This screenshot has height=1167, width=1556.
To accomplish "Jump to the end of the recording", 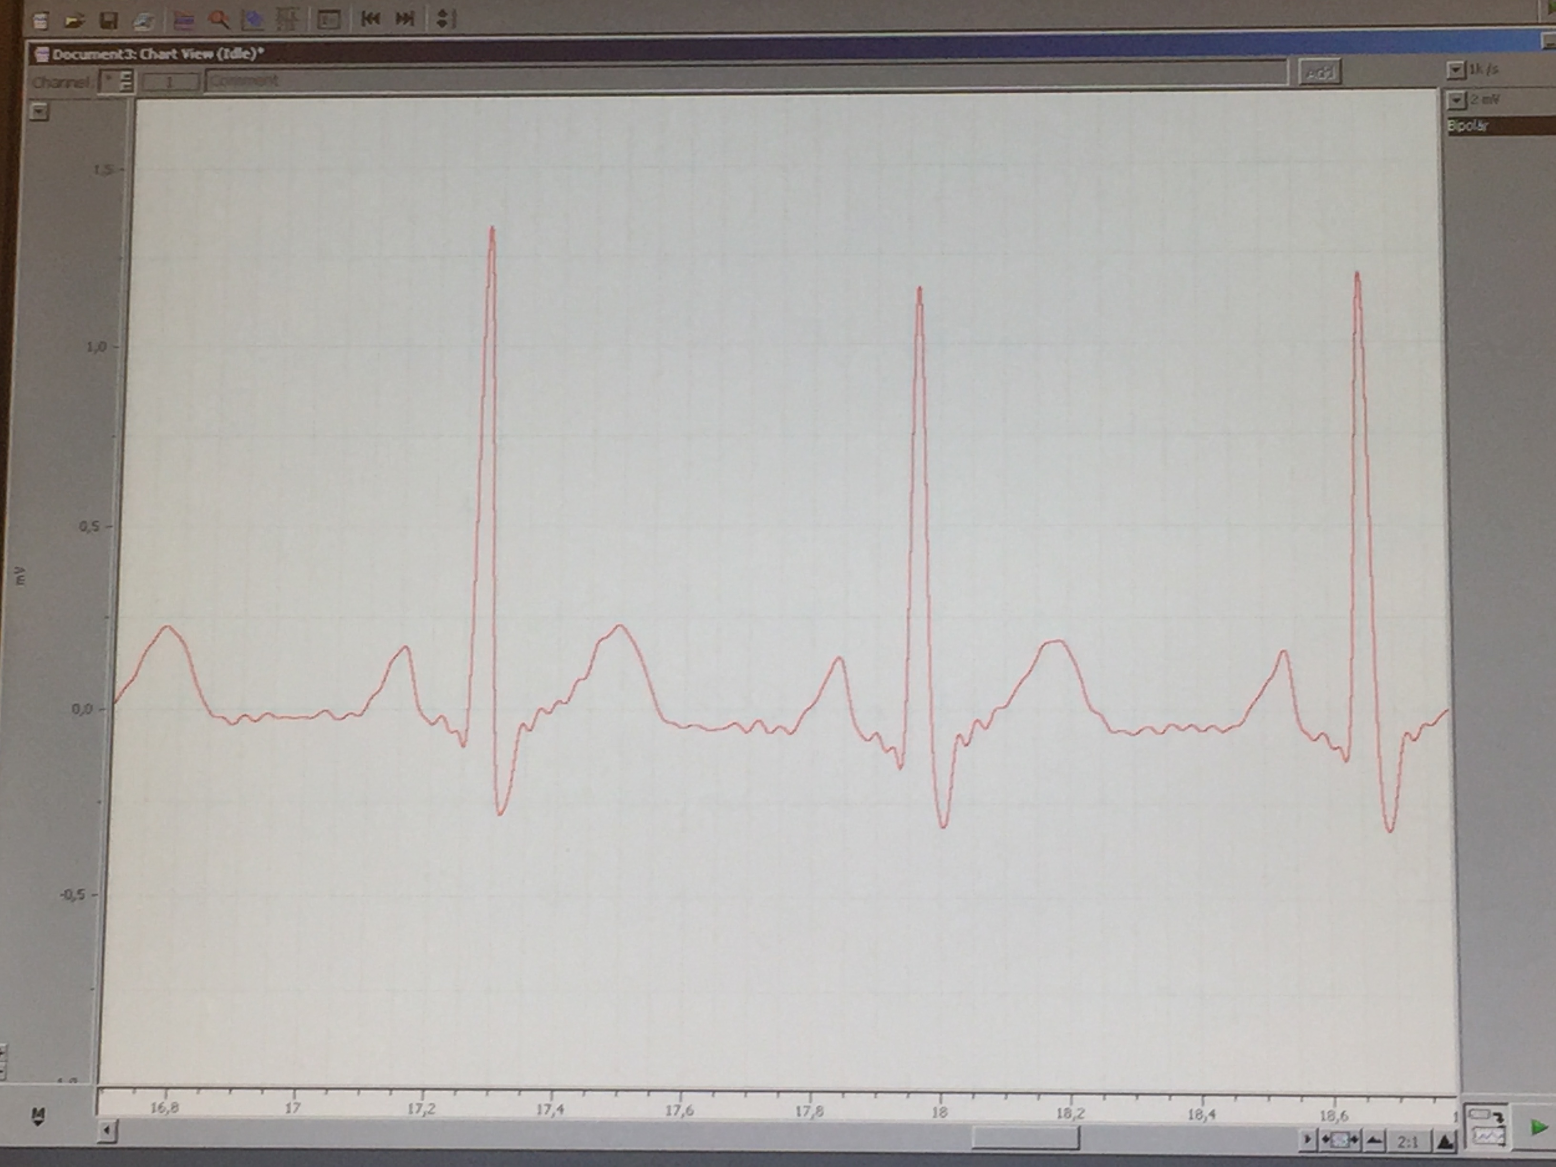I will point(404,18).
